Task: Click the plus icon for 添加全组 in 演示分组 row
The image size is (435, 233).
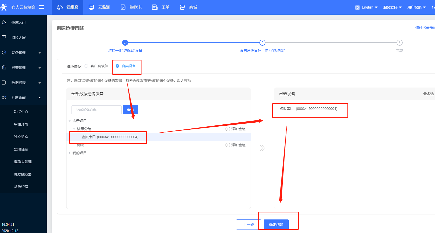Action: (x=228, y=129)
